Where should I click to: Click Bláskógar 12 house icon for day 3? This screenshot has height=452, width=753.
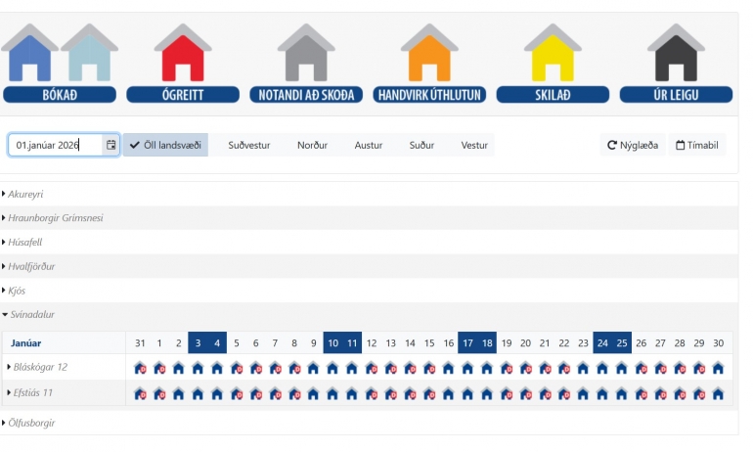[198, 368]
